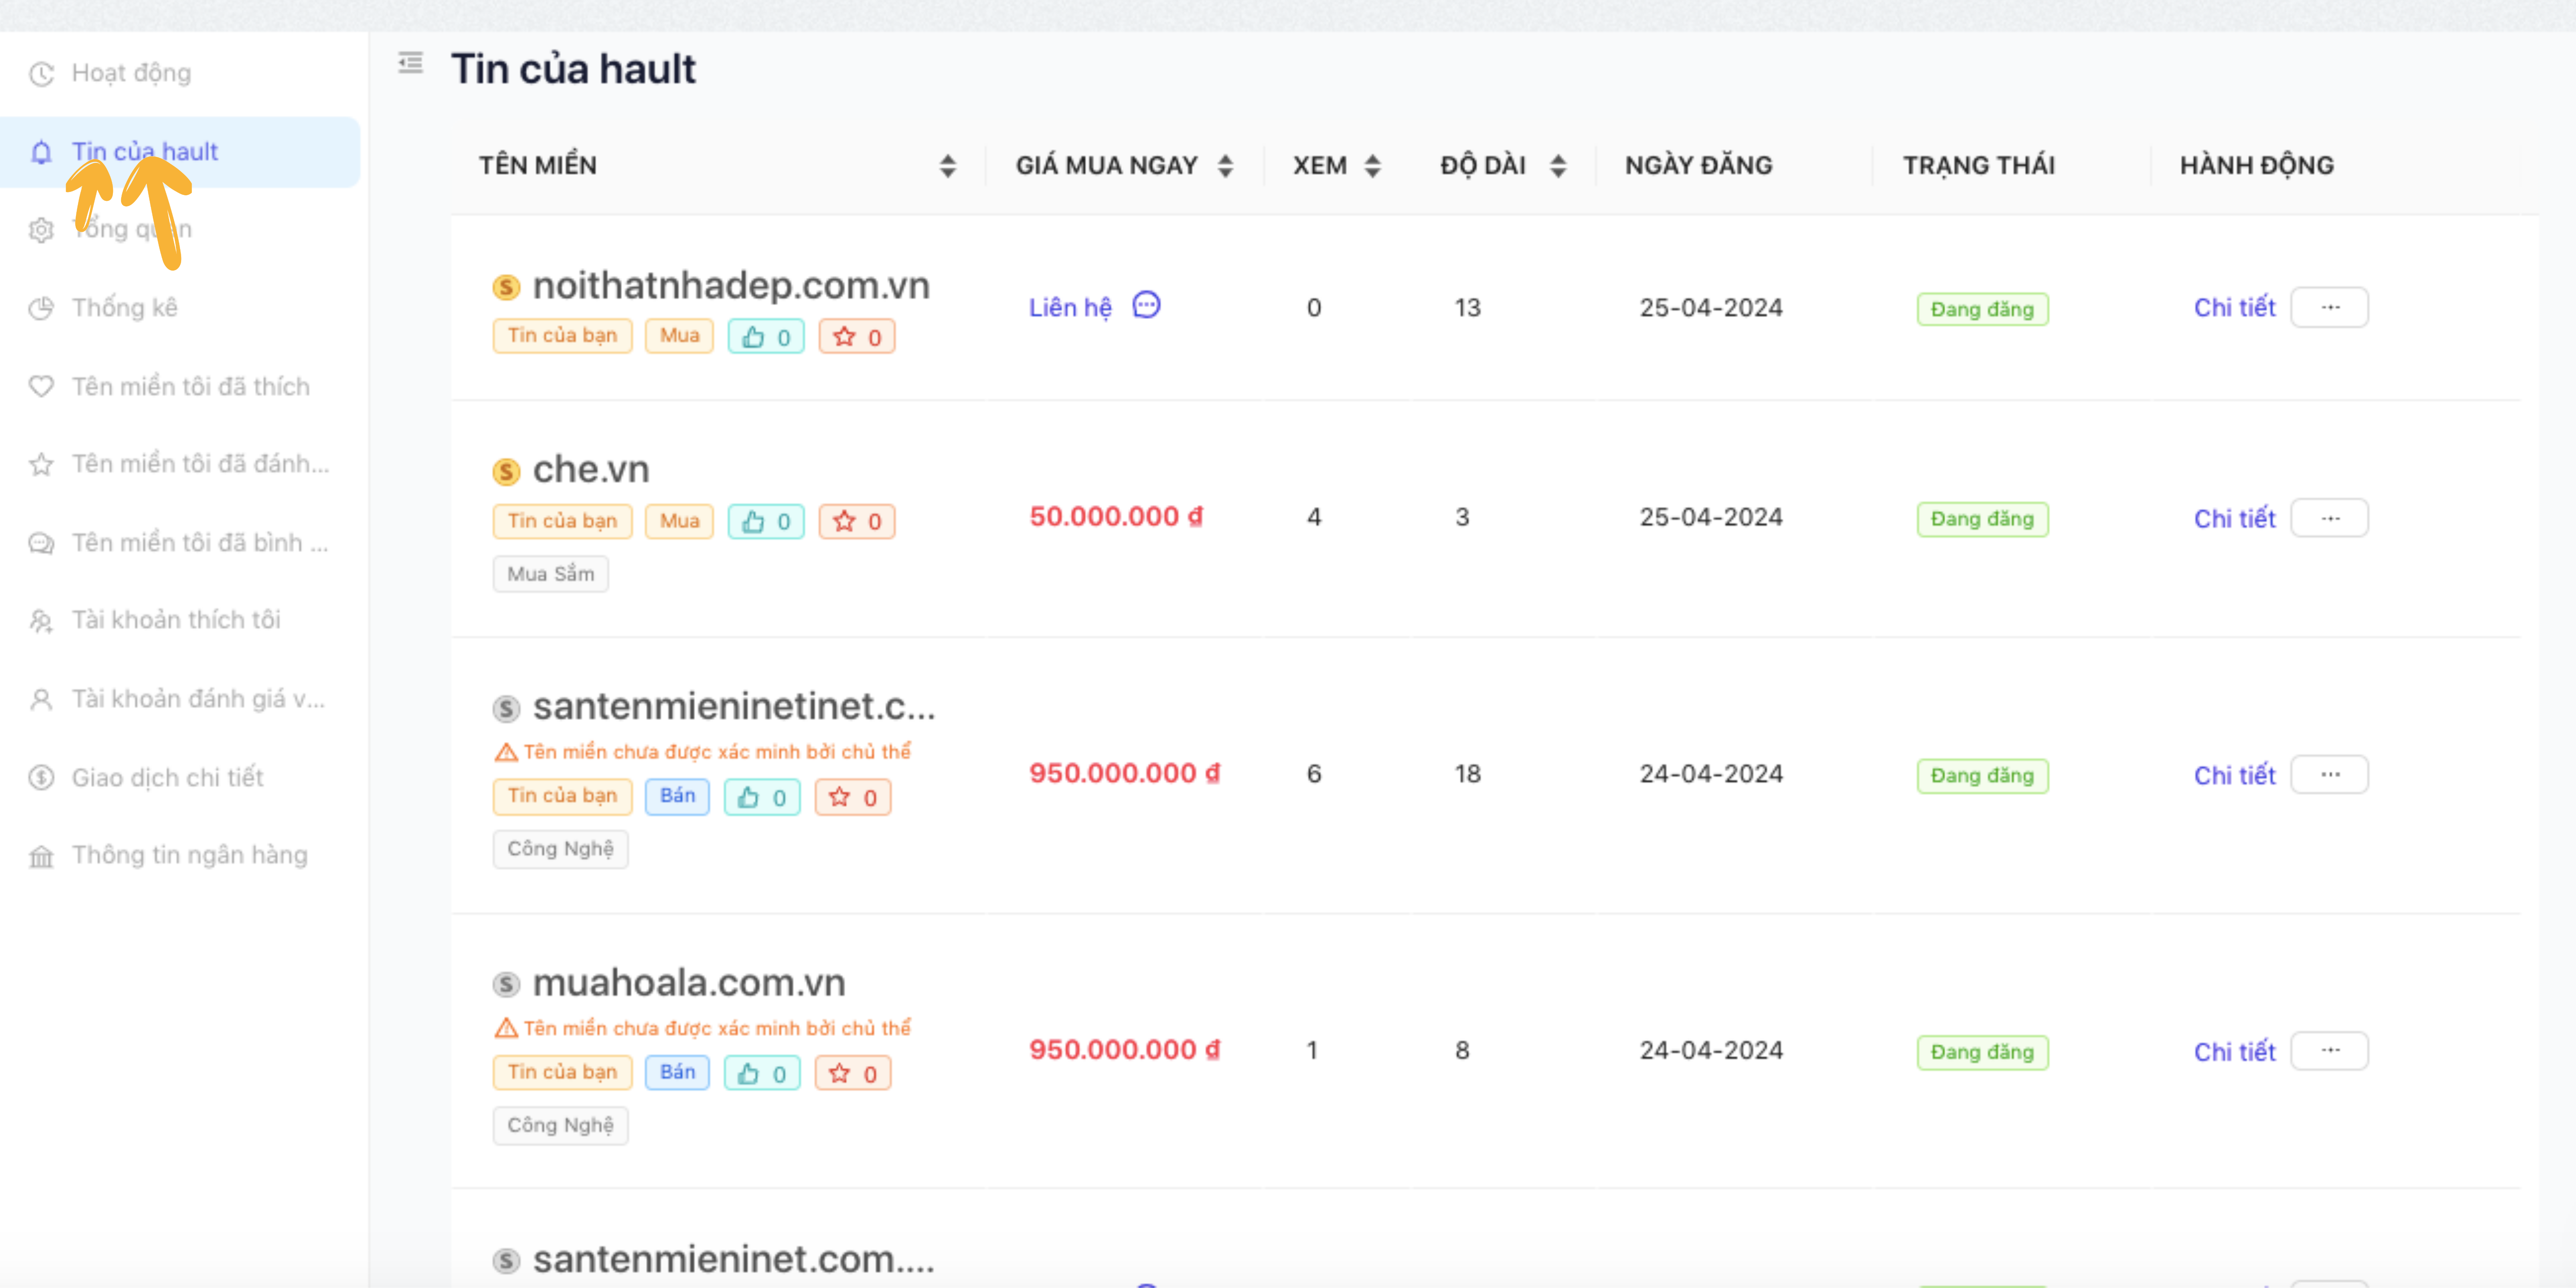Viewport: 2576px width, 1288px height.
Task: Open Tài khoản thích tôi in the sidebar
Action: coord(176,620)
